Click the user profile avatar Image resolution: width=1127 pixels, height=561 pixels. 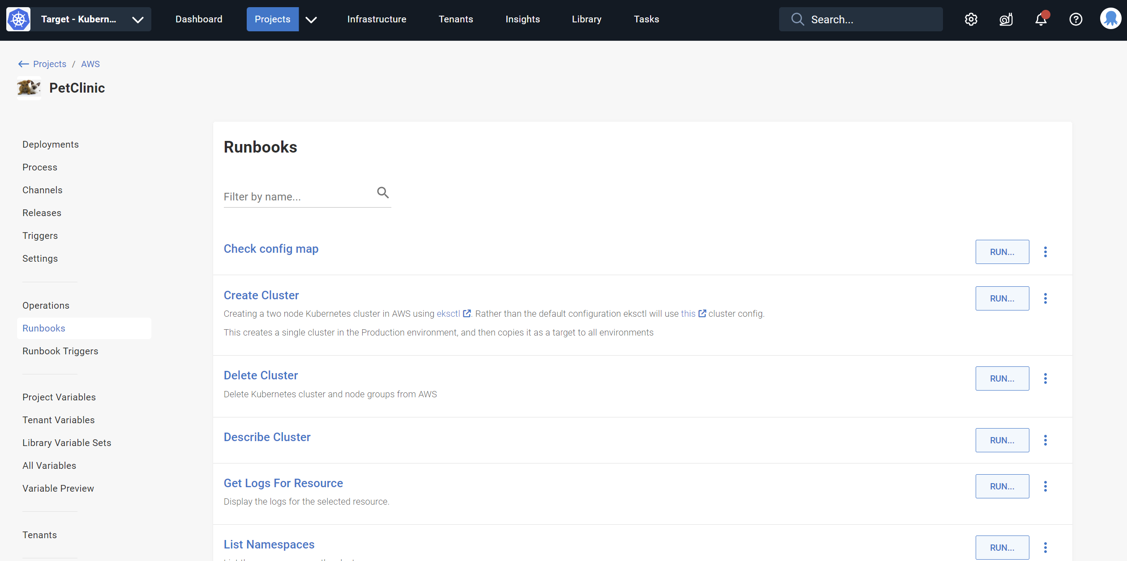tap(1110, 19)
